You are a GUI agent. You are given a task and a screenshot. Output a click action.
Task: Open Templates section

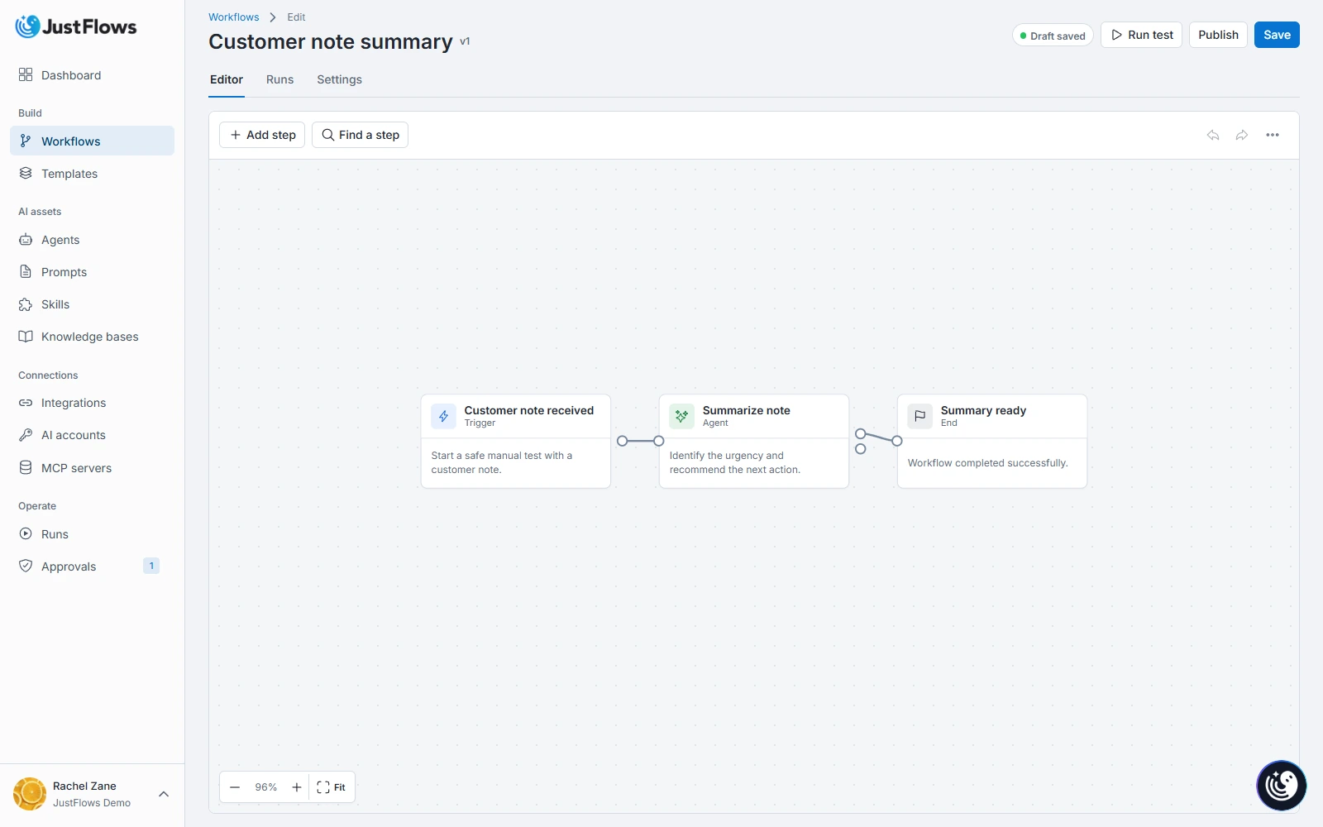click(x=92, y=174)
